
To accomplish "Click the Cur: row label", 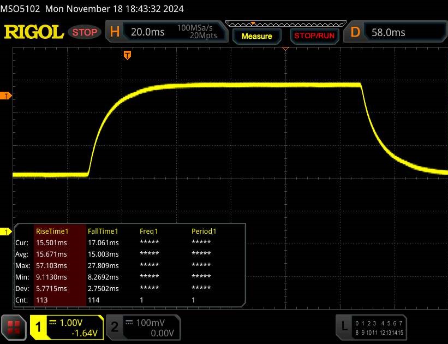I will (22, 243).
